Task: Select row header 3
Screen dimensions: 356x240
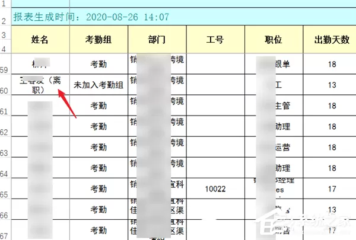Action: tap(5, 33)
